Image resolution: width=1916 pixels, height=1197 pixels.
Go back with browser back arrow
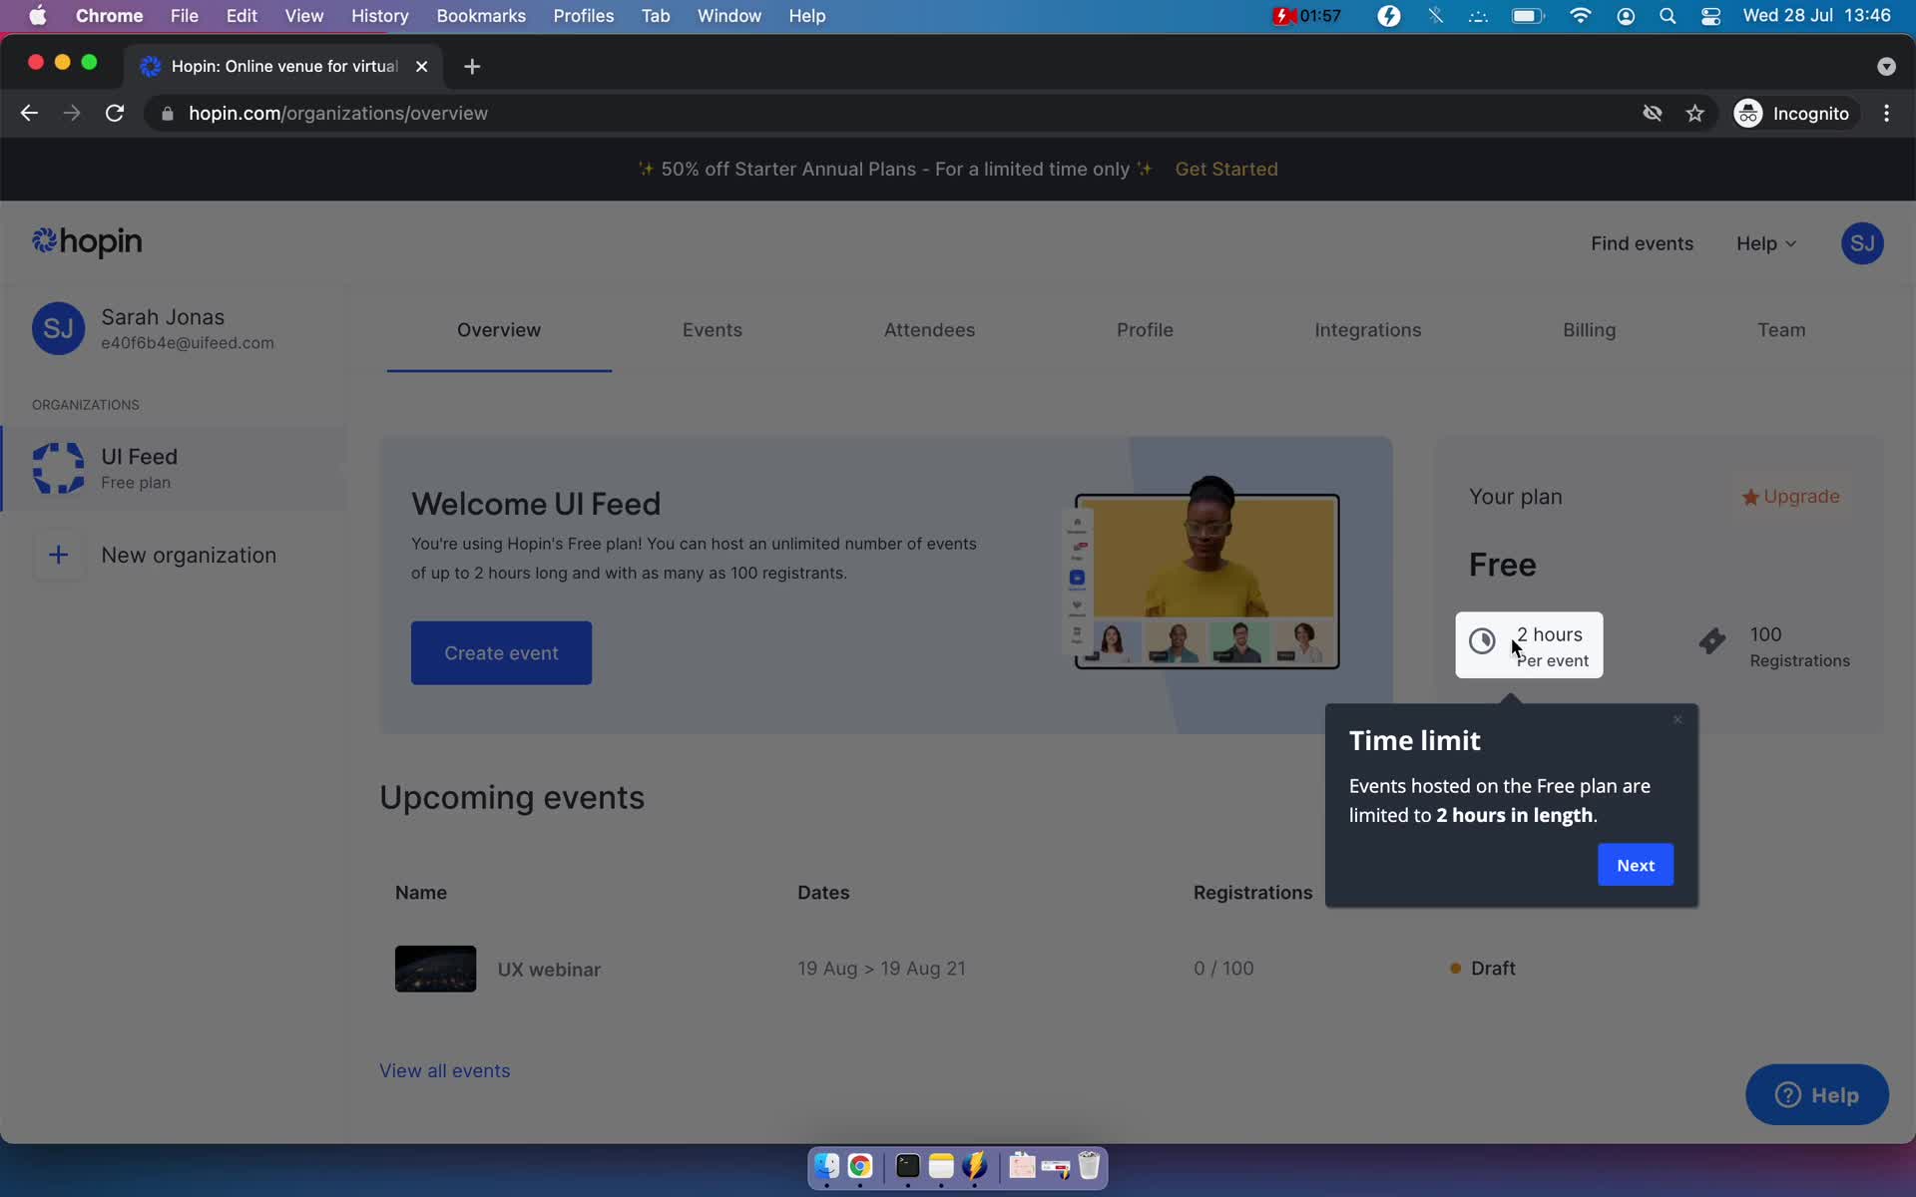(29, 114)
